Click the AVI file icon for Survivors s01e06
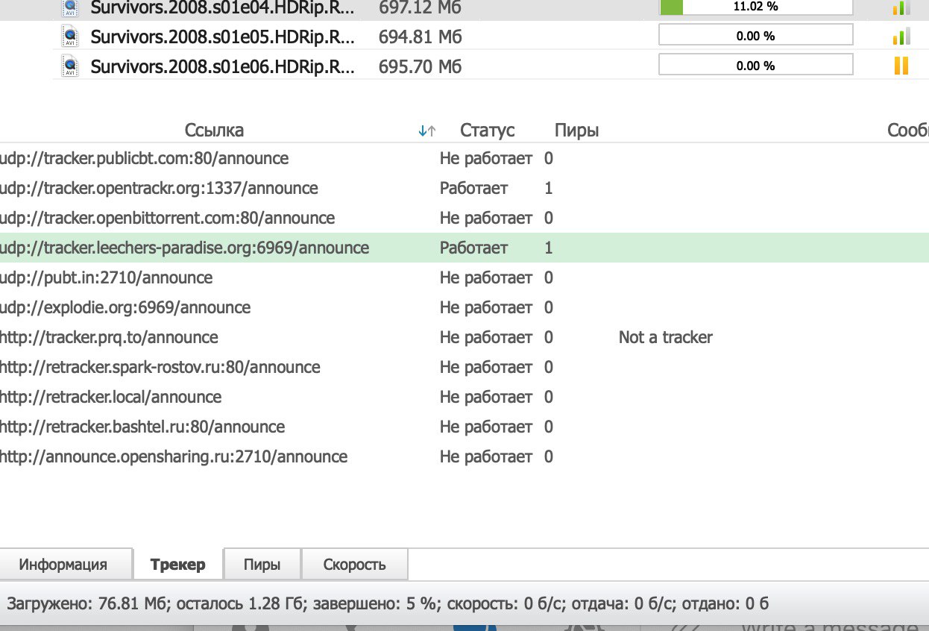Viewport: 929px width, 631px height. 69,66
